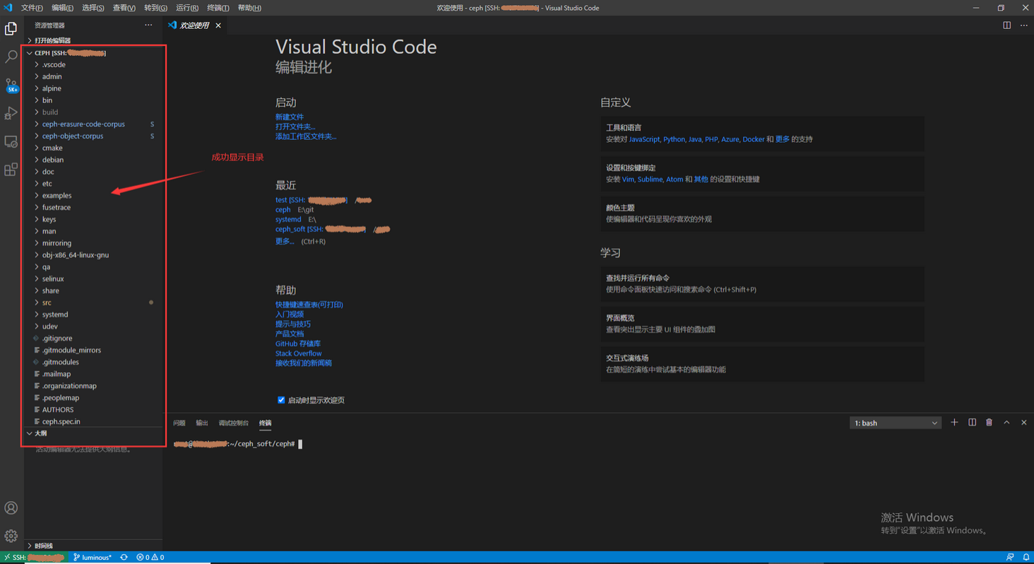Open the Search view in activity bar
This screenshot has width=1034, height=564.
tap(11, 57)
